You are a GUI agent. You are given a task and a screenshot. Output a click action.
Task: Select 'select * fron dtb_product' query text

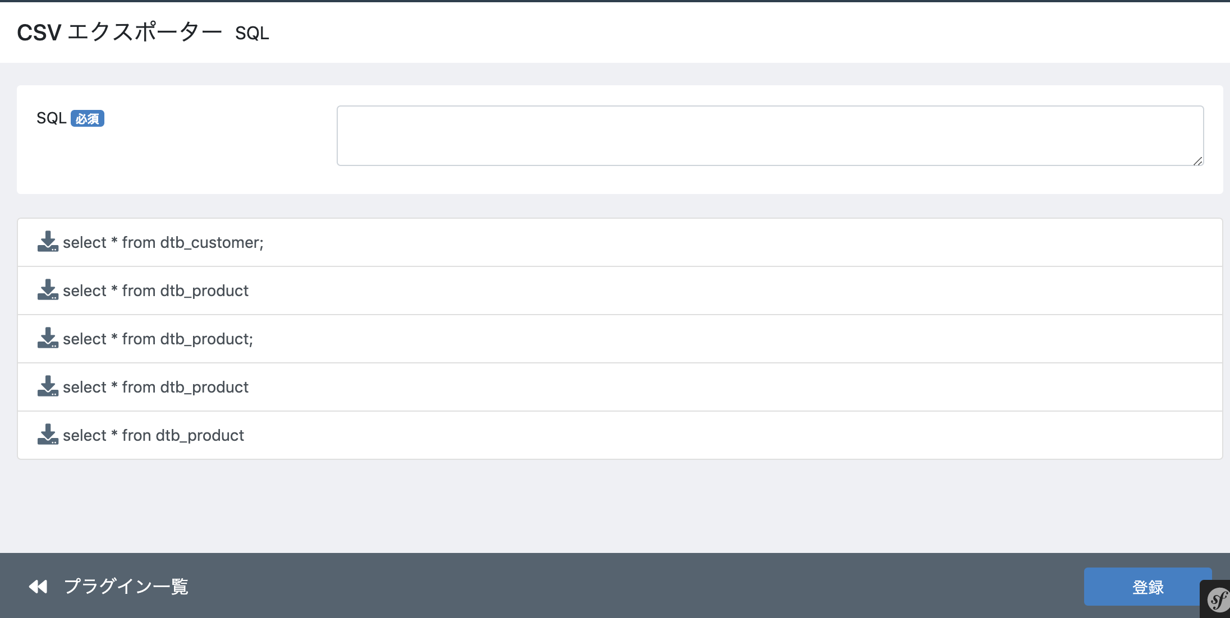coord(154,435)
